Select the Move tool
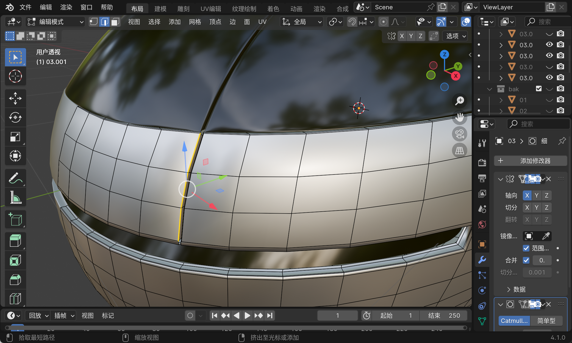 point(15,98)
